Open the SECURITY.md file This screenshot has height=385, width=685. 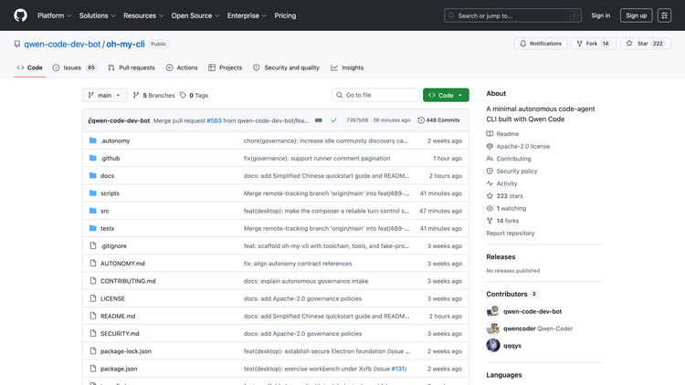click(120, 334)
